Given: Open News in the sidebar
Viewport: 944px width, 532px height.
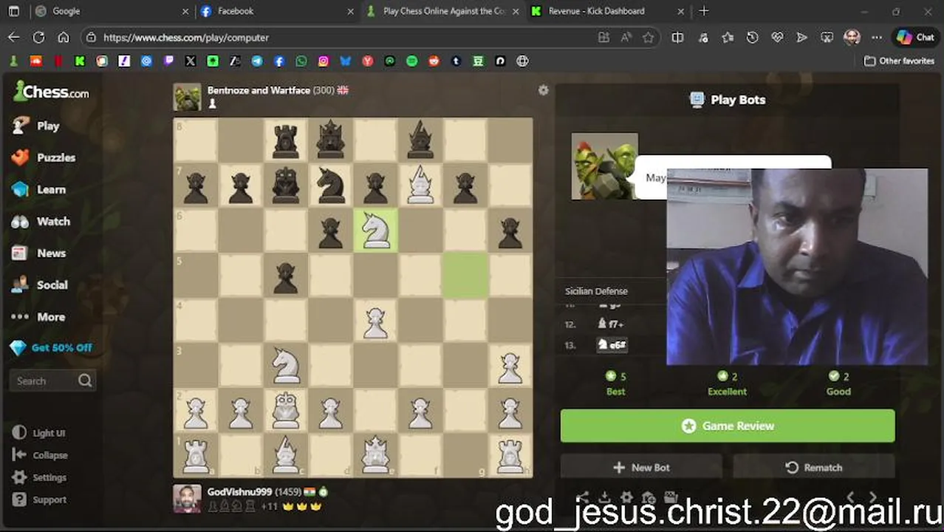Looking at the screenshot, I should tap(39, 253).
